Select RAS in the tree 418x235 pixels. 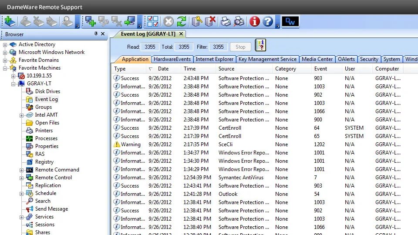(40, 154)
